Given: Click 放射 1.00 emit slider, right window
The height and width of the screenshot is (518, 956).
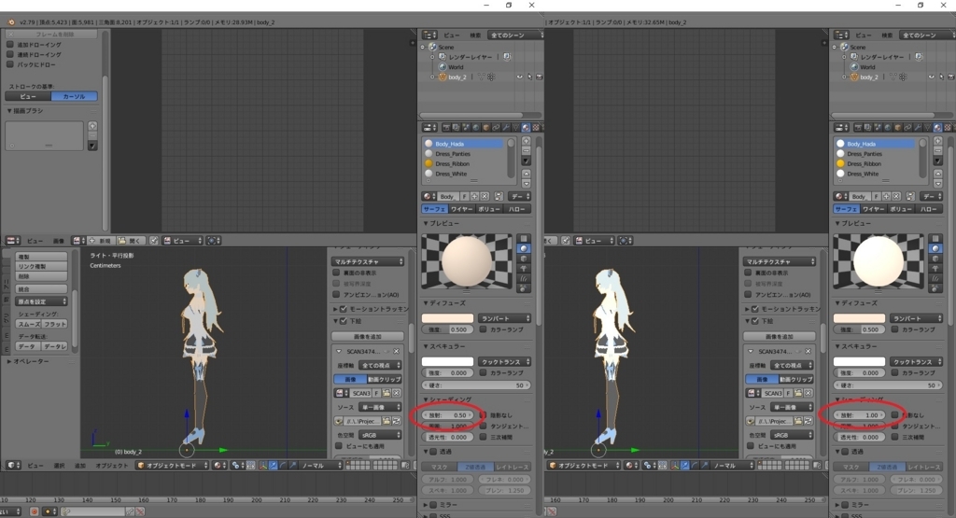Looking at the screenshot, I should pos(859,415).
